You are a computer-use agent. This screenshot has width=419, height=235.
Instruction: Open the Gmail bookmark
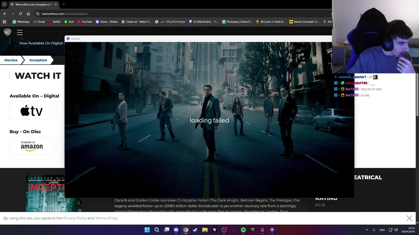coord(39,22)
